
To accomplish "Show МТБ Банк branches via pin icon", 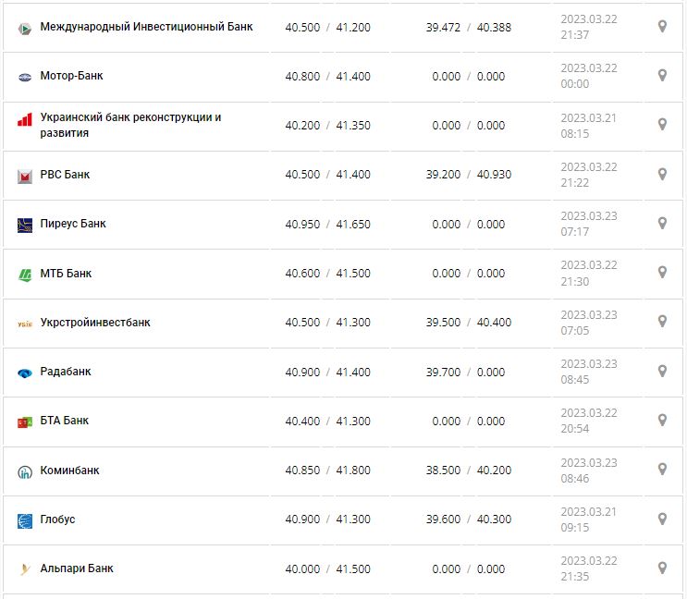I will point(662,273).
